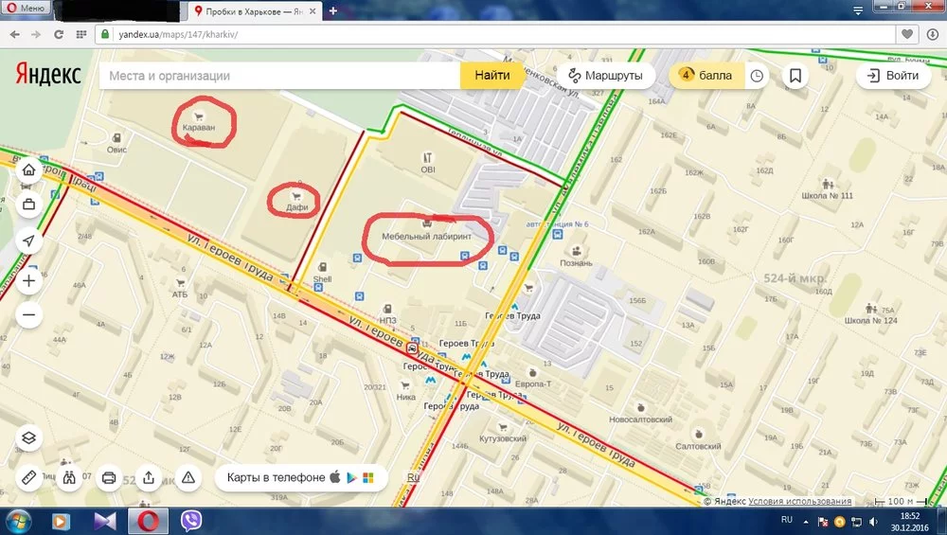947x535 pixels.
Task: Open a new browser tab with plus
Action: [x=332, y=10]
